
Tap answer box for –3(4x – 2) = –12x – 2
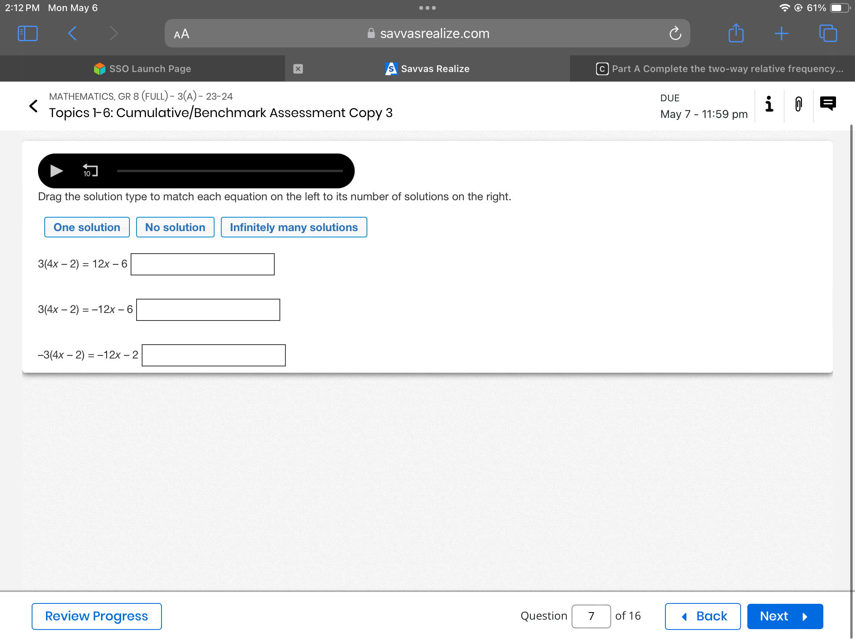click(214, 355)
